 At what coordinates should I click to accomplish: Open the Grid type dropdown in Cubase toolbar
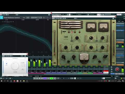(83, 14)
